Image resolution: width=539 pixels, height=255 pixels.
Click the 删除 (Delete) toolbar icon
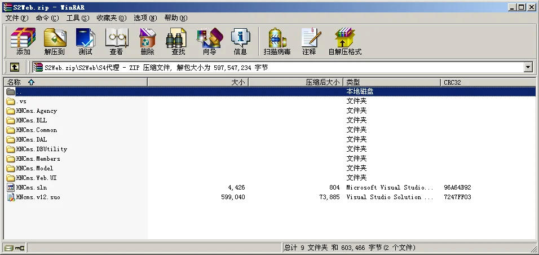click(x=147, y=41)
